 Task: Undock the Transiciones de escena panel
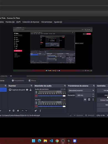[x=94, y=86]
